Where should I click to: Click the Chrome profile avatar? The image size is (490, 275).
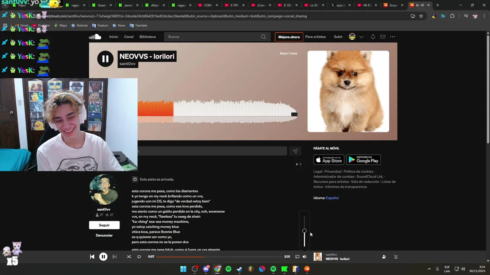475,16
